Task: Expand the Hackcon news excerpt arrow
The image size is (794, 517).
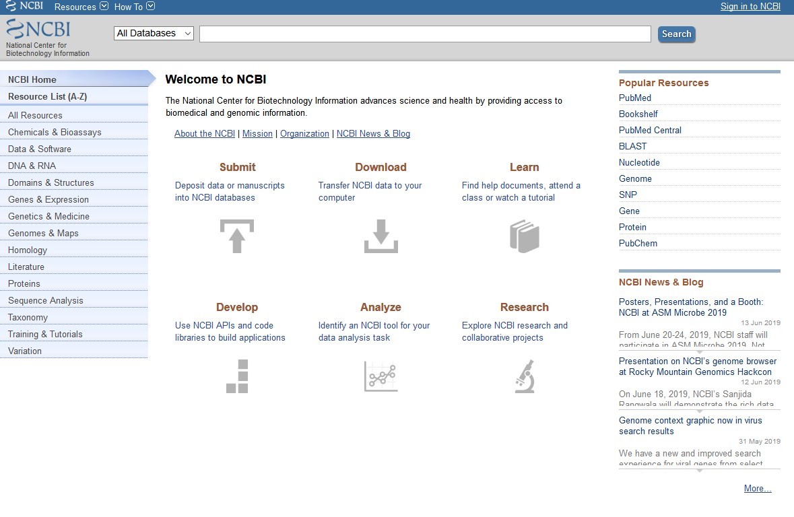Action: click(x=699, y=411)
